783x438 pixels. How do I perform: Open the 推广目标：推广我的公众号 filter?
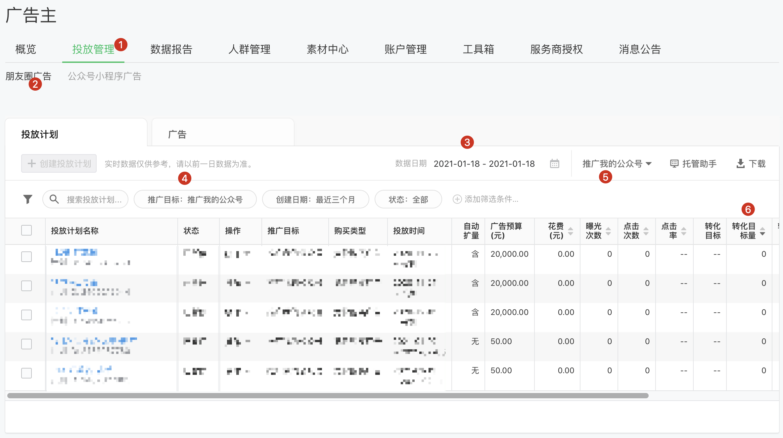pos(195,199)
